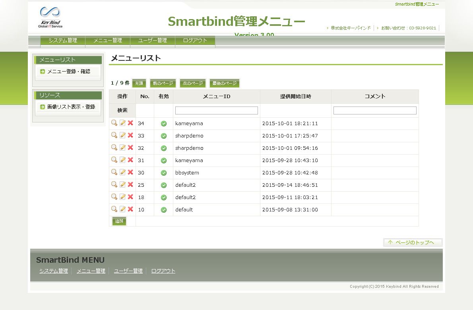This screenshot has width=473, height=310.
Task: Delete menu No. 25 default2
Action: point(130,184)
